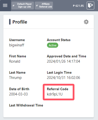Click the last name value Thrump
The width and height of the screenshot is (98, 120).
15,78
